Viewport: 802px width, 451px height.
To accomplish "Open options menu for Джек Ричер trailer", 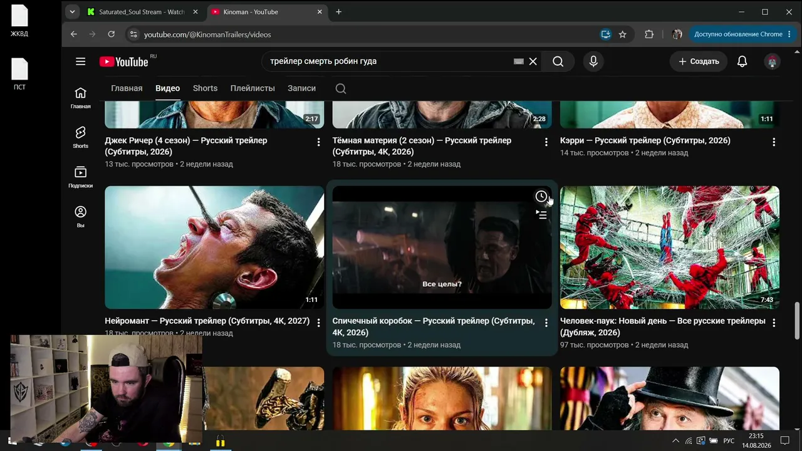I will tap(318, 142).
